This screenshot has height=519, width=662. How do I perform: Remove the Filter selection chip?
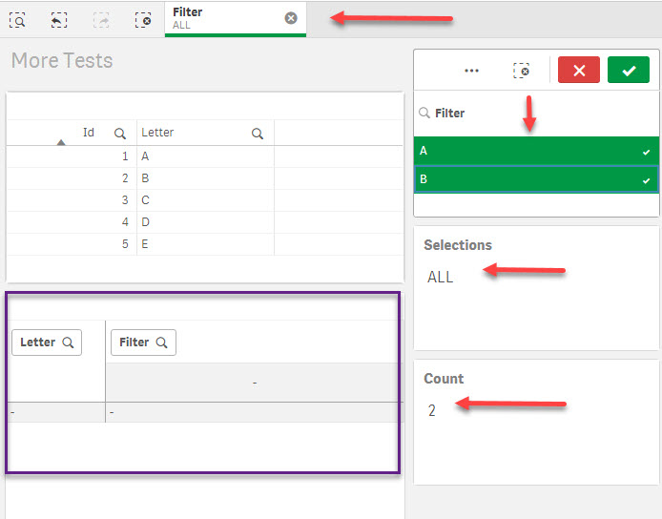coord(291,18)
